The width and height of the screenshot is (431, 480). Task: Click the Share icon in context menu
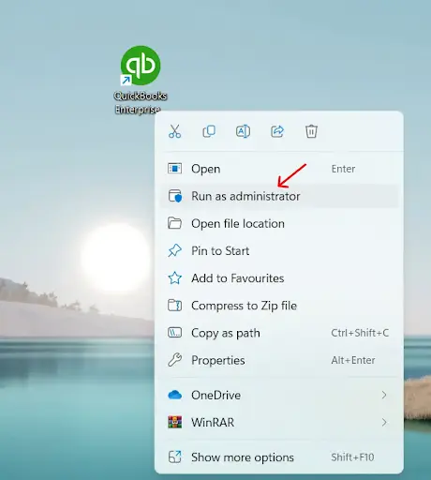coord(277,131)
